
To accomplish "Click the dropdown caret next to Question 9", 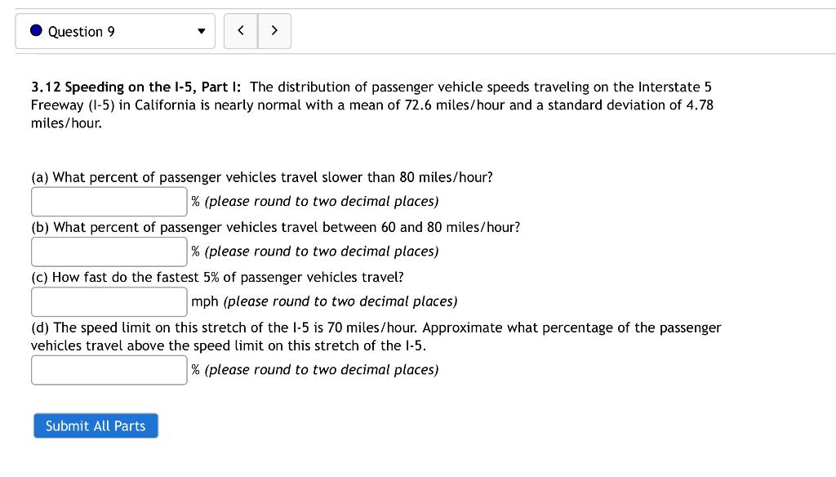I will pos(201,31).
